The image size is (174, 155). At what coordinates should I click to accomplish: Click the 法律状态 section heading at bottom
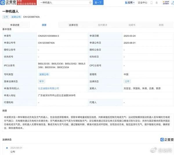coord(7,139)
